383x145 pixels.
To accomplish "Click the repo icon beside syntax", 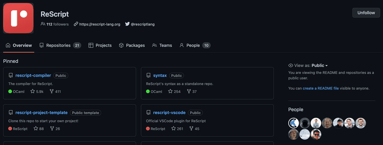I will click(x=148, y=75).
